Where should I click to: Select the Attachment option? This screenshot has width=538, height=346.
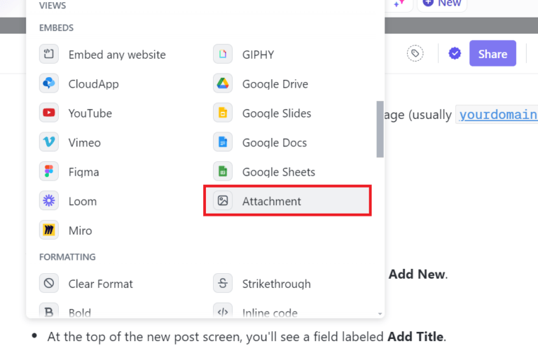click(287, 201)
